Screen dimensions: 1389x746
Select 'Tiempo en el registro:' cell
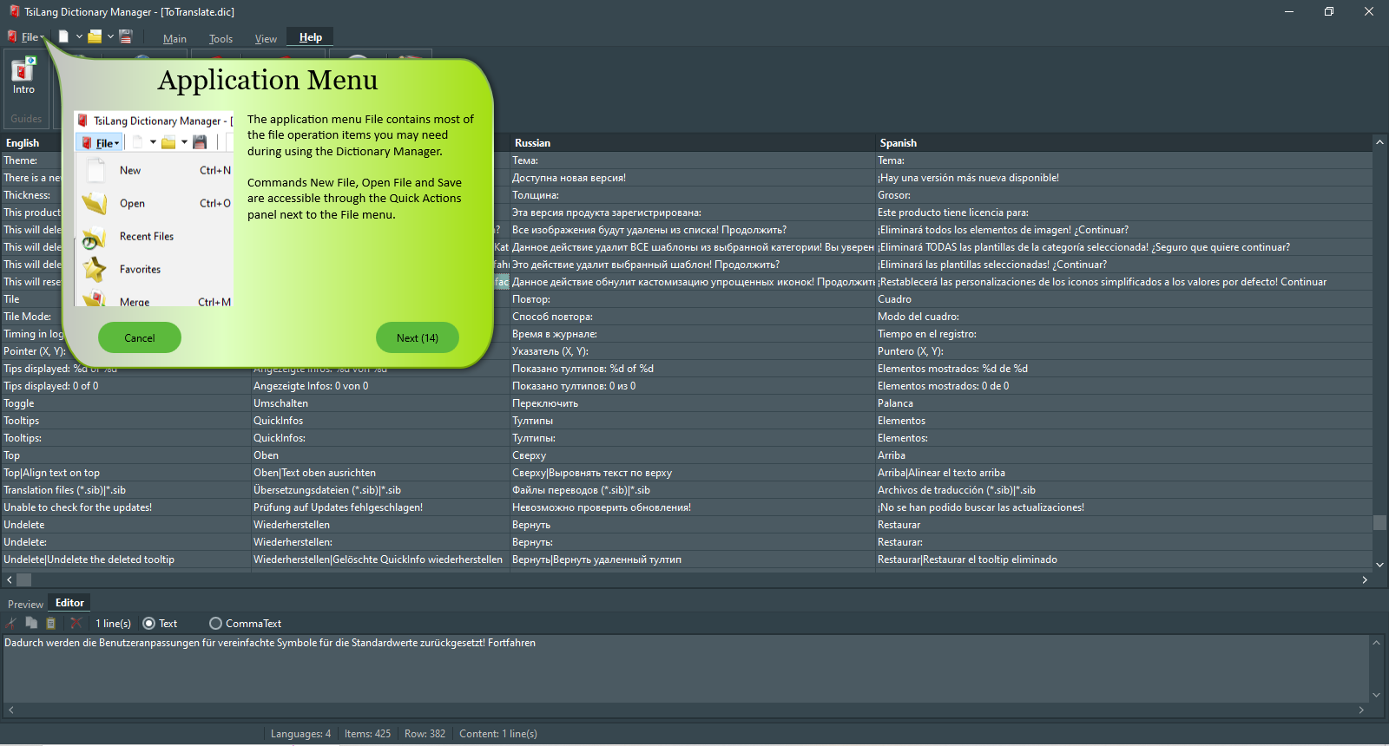click(1124, 334)
